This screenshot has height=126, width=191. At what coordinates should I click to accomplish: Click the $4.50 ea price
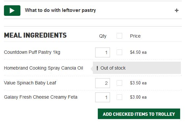138,52
